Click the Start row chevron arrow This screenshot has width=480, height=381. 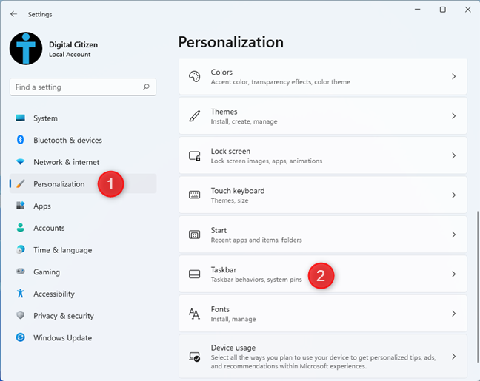(x=453, y=235)
